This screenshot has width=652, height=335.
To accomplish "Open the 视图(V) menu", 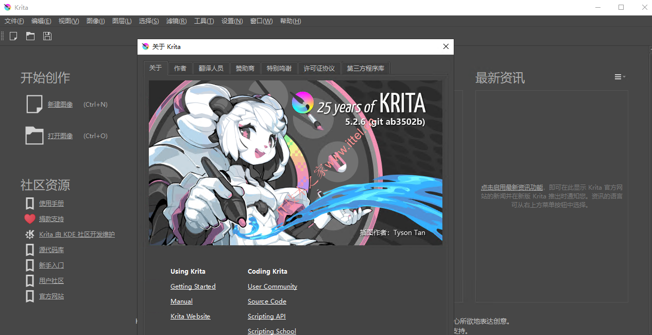I will [x=69, y=21].
